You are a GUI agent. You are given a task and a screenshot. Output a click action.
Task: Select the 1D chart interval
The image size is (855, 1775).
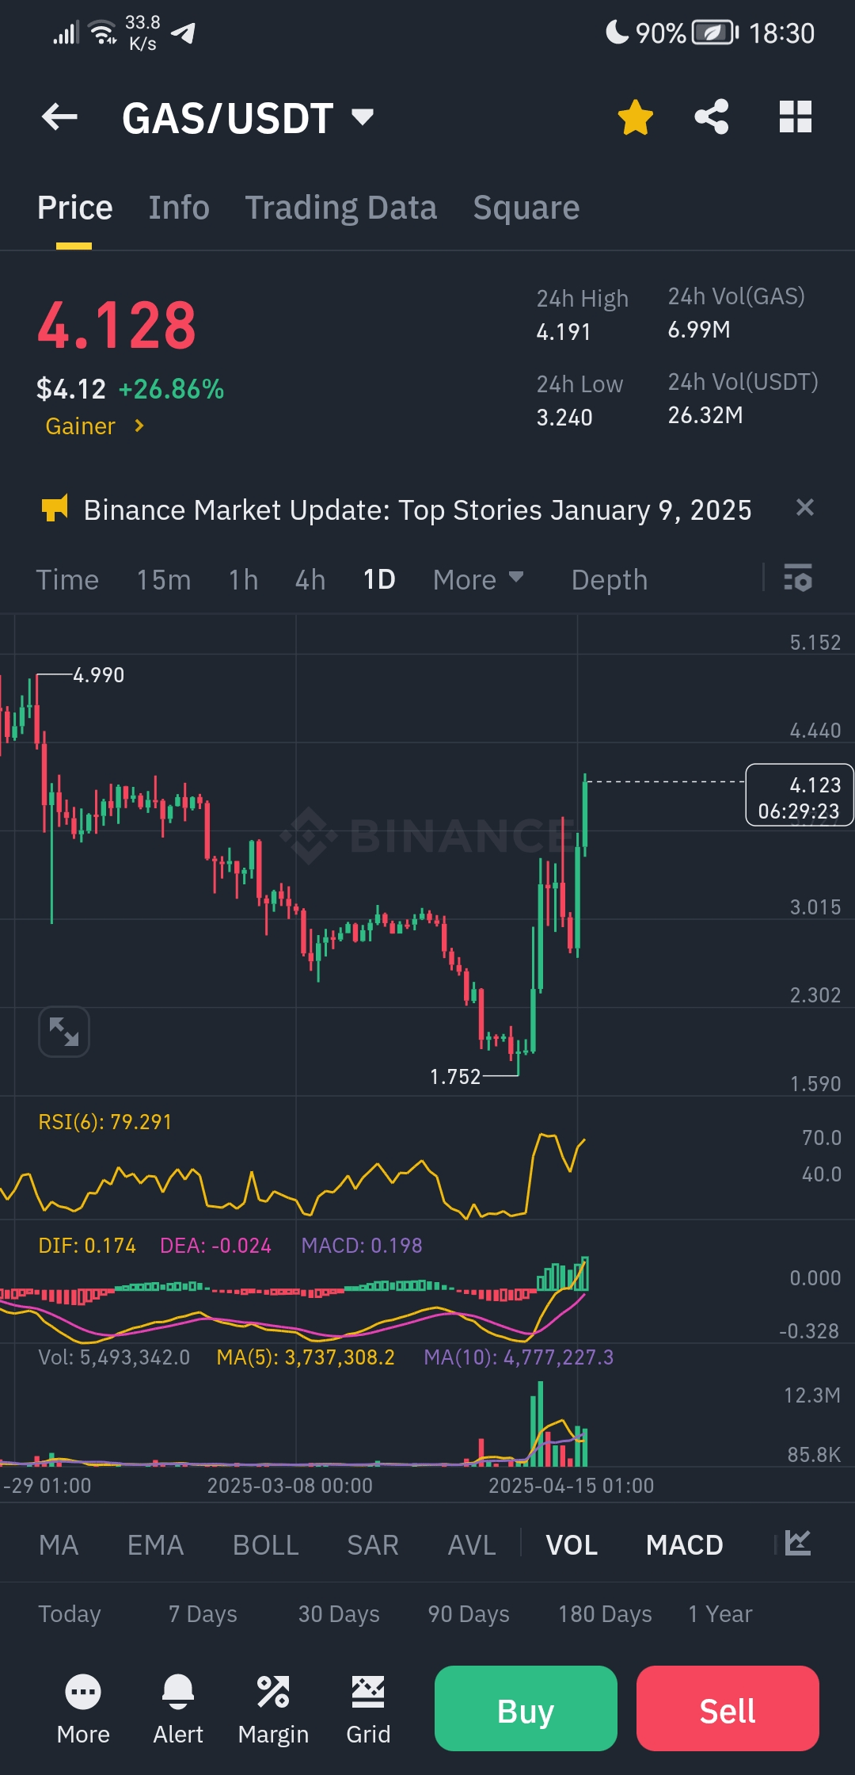tap(379, 580)
